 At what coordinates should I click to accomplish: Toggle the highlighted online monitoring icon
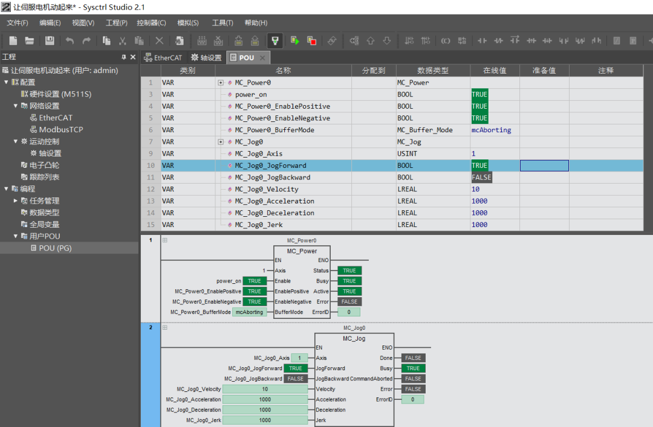pos(275,40)
